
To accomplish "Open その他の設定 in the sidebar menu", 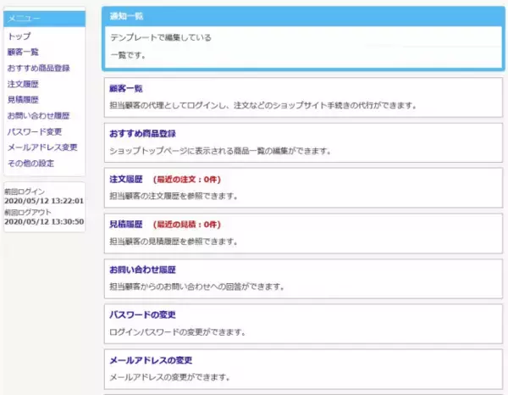I will [30, 163].
